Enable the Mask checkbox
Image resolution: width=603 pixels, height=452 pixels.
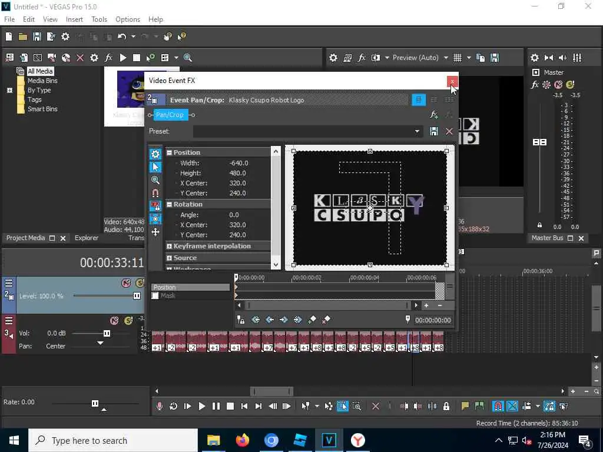click(155, 295)
